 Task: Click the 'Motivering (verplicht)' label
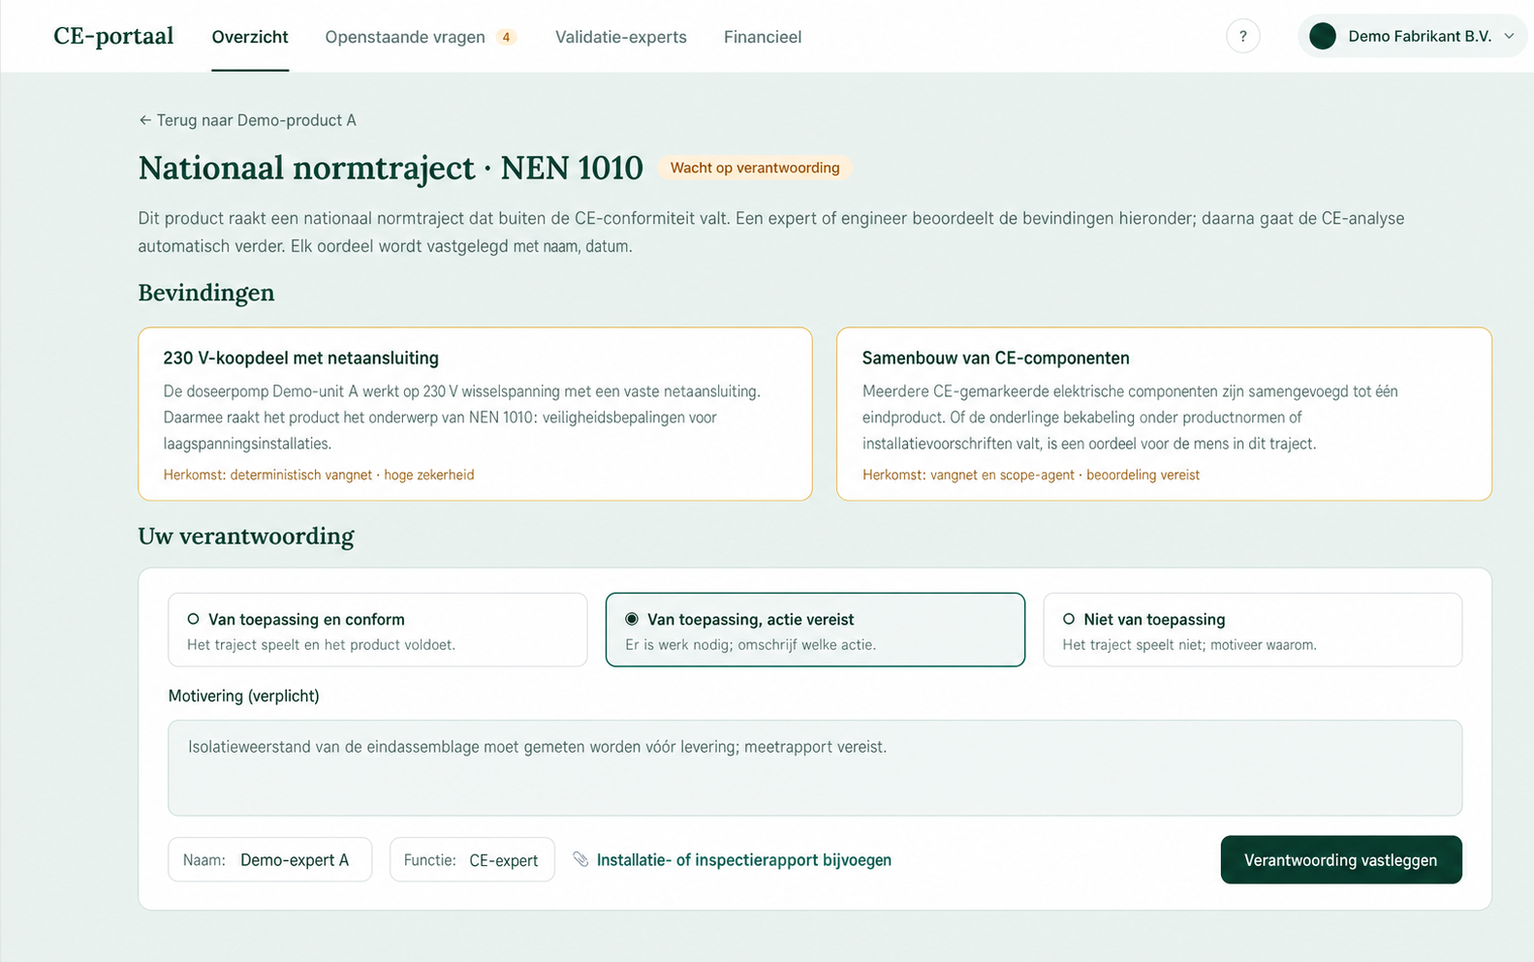244,696
